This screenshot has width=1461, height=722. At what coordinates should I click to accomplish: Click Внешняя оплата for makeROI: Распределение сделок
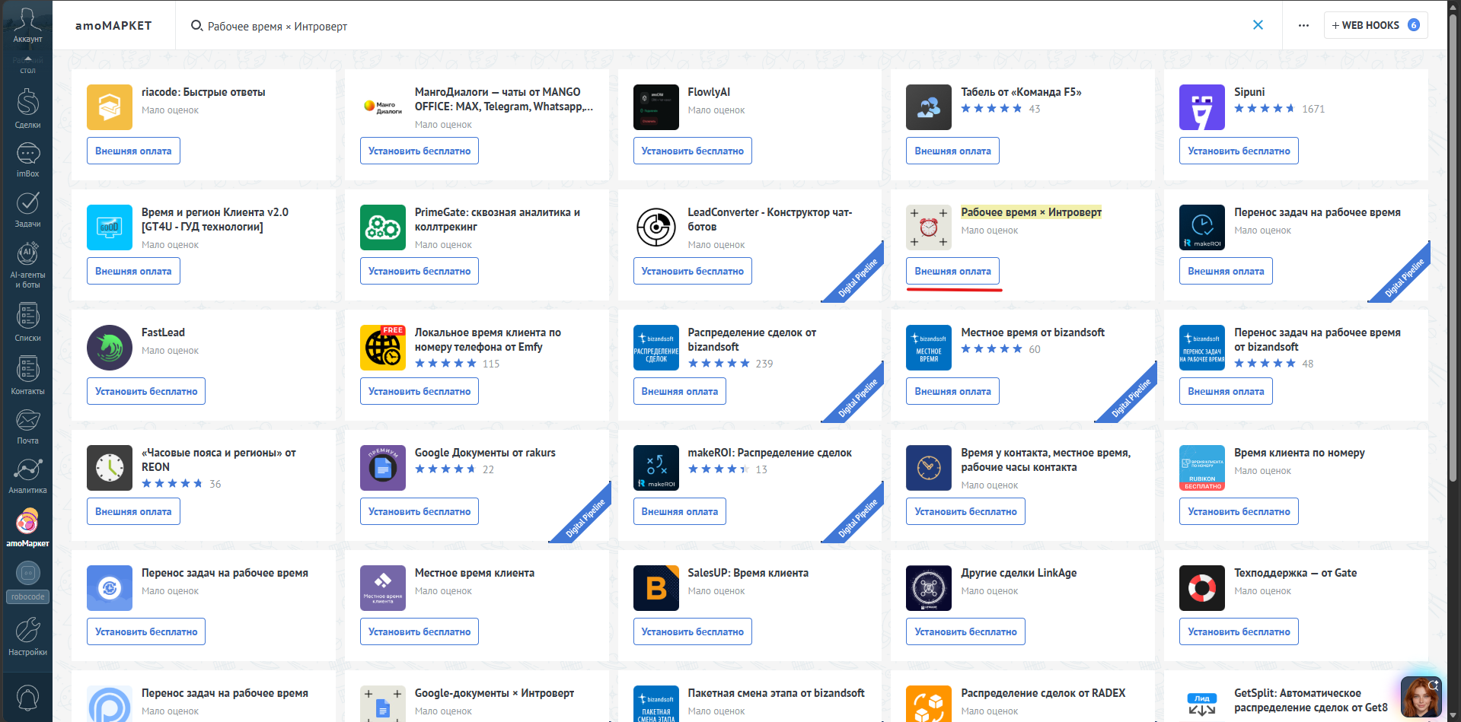pos(679,511)
